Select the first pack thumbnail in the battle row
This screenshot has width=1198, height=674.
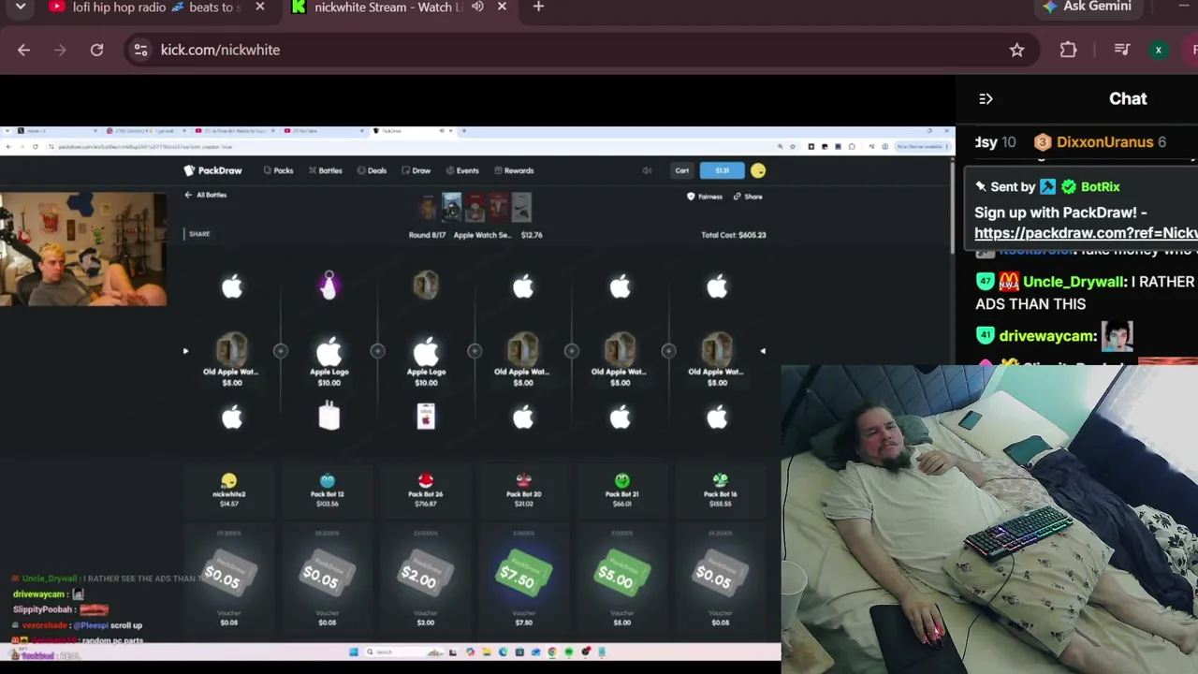pos(428,207)
